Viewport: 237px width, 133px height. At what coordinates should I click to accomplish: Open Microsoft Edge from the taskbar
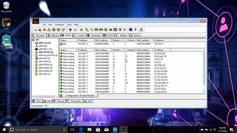pos(81,130)
